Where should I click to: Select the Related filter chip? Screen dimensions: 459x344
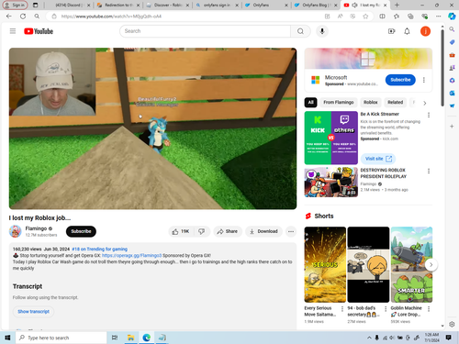point(395,102)
